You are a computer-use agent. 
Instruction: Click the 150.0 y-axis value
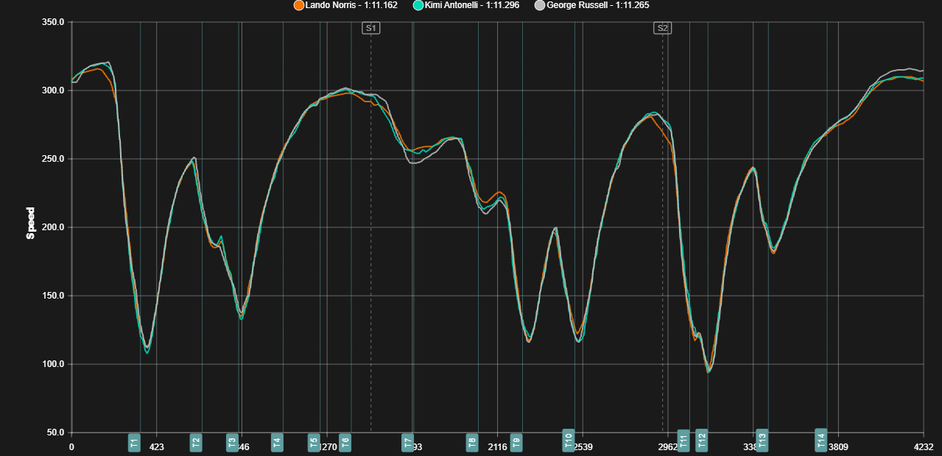point(54,296)
